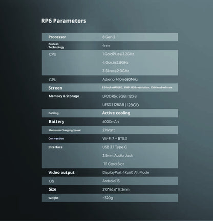This screenshot has height=221, width=213.
Task: Select the Screen row label
Action: [55, 88]
